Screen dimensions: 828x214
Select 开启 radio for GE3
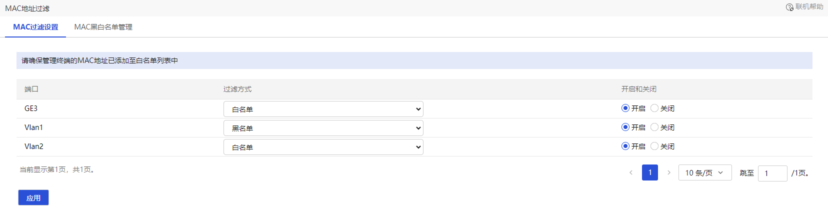click(x=625, y=108)
